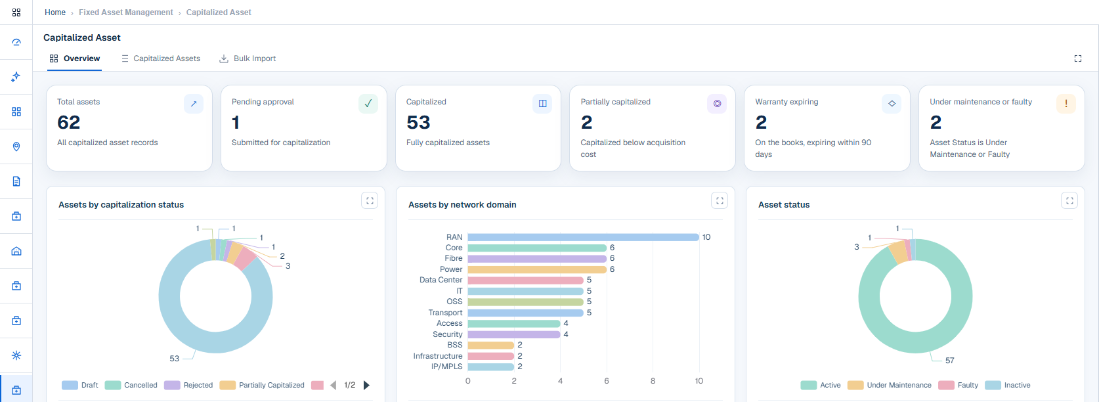
Task: Click the briefcase icon just below document icon
Action: click(16, 216)
